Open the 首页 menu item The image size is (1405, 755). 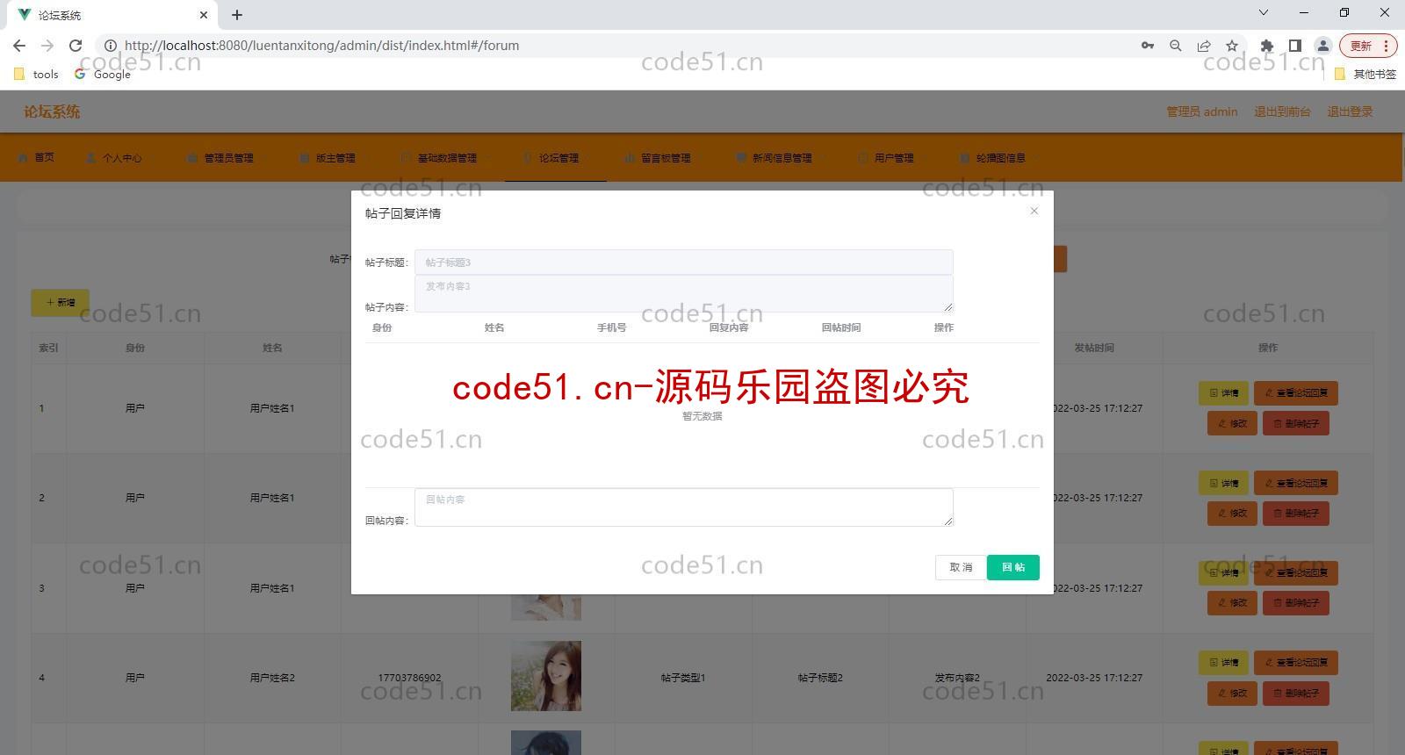[36, 158]
